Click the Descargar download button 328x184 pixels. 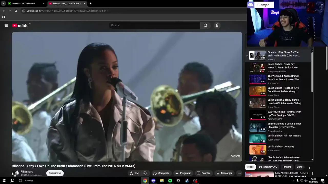pyautogui.click(x=224, y=173)
